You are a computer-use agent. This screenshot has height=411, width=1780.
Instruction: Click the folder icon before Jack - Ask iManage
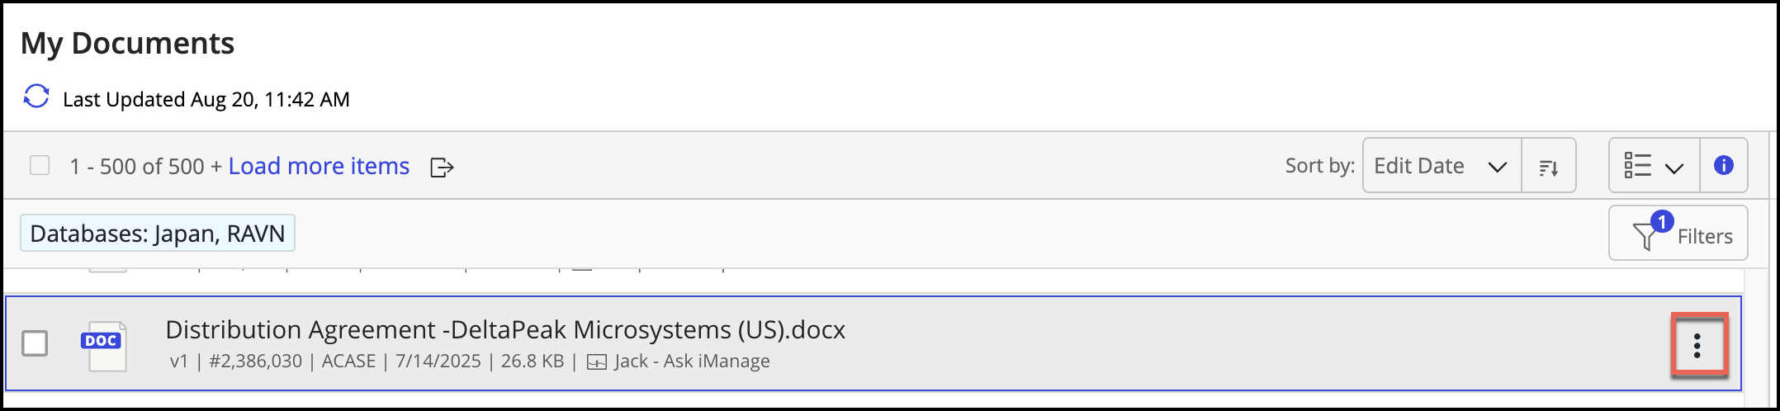coord(596,362)
